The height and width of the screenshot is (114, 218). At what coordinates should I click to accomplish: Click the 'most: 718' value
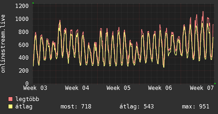point(76,107)
